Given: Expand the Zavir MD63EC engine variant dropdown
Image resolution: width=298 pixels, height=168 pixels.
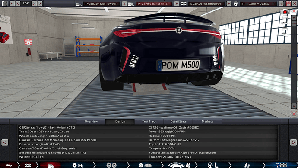Looking at the screenshot, I should (281, 3).
